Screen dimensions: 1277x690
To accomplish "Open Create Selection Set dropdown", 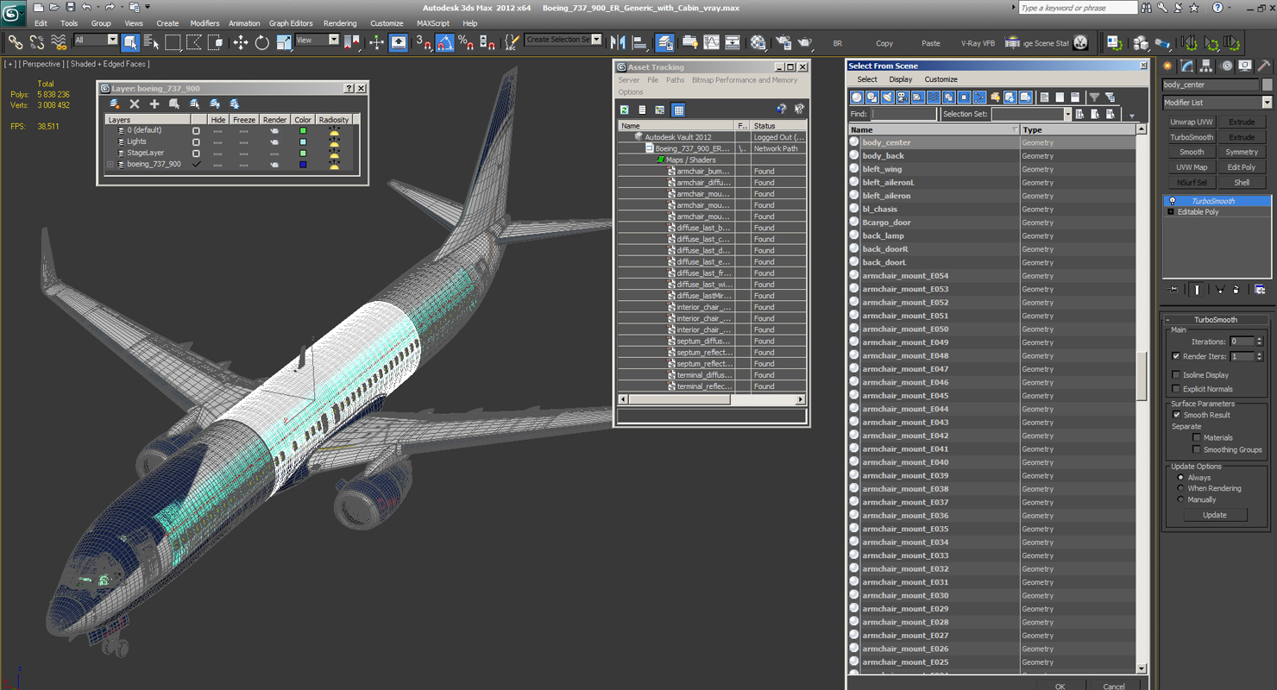I will pyautogui.click(x=563, y=40).
